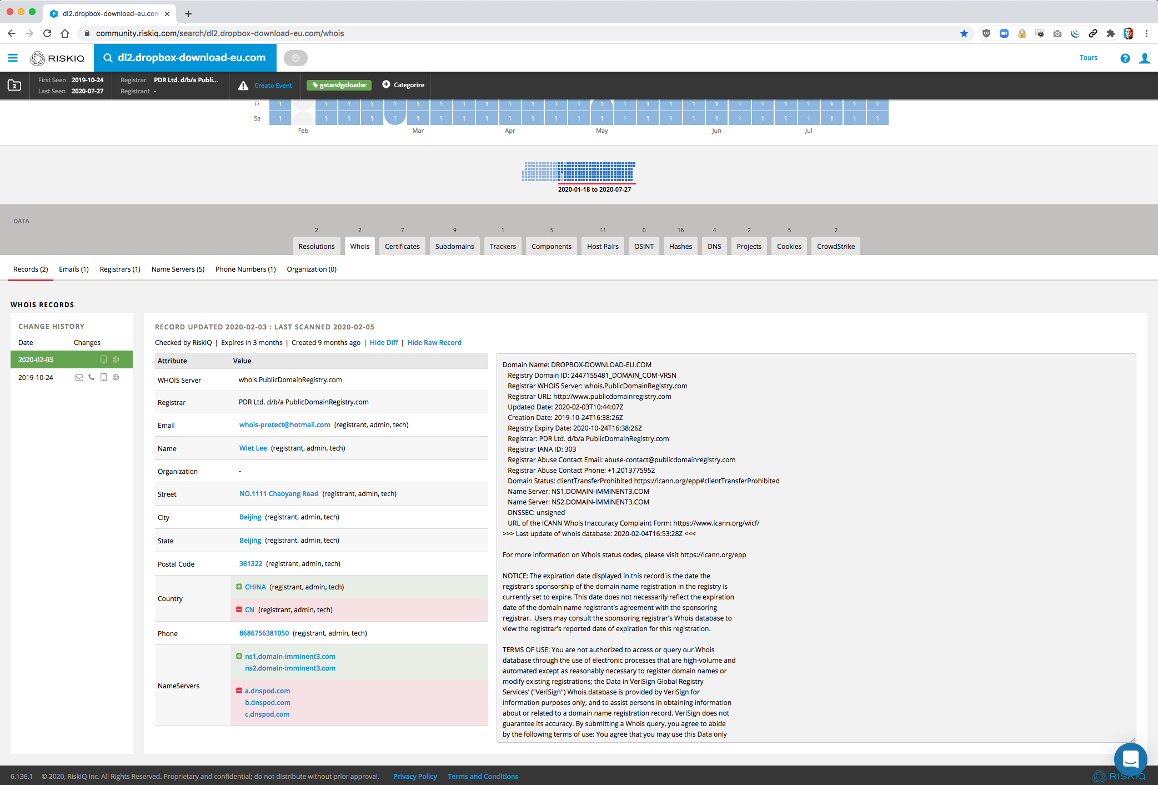Viewport: 1158px width, 785px height.
Task: Click the building icon in 2020-02-03 row
Action: (x=103, y=359)
